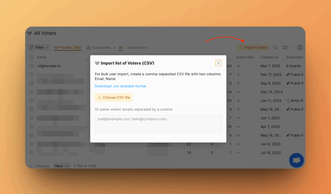Click the search magnifier icon in toolbar
Screen dimensions: 331x194
pyautogui.click(x=275, y=48)
